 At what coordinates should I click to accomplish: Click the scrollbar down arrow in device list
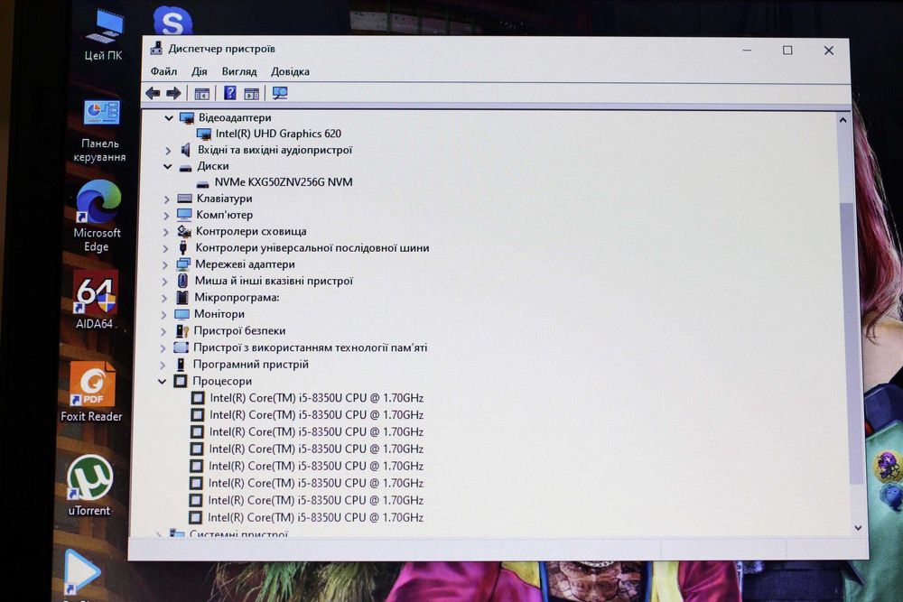[x=858, y=527]
